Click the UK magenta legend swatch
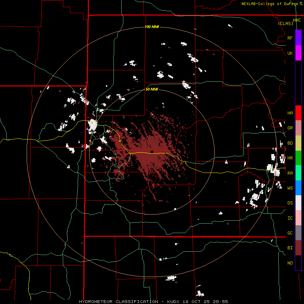 (x=298, y=53)
